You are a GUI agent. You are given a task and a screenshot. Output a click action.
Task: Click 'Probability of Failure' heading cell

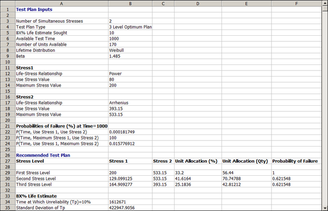click(x=296, y=161)
